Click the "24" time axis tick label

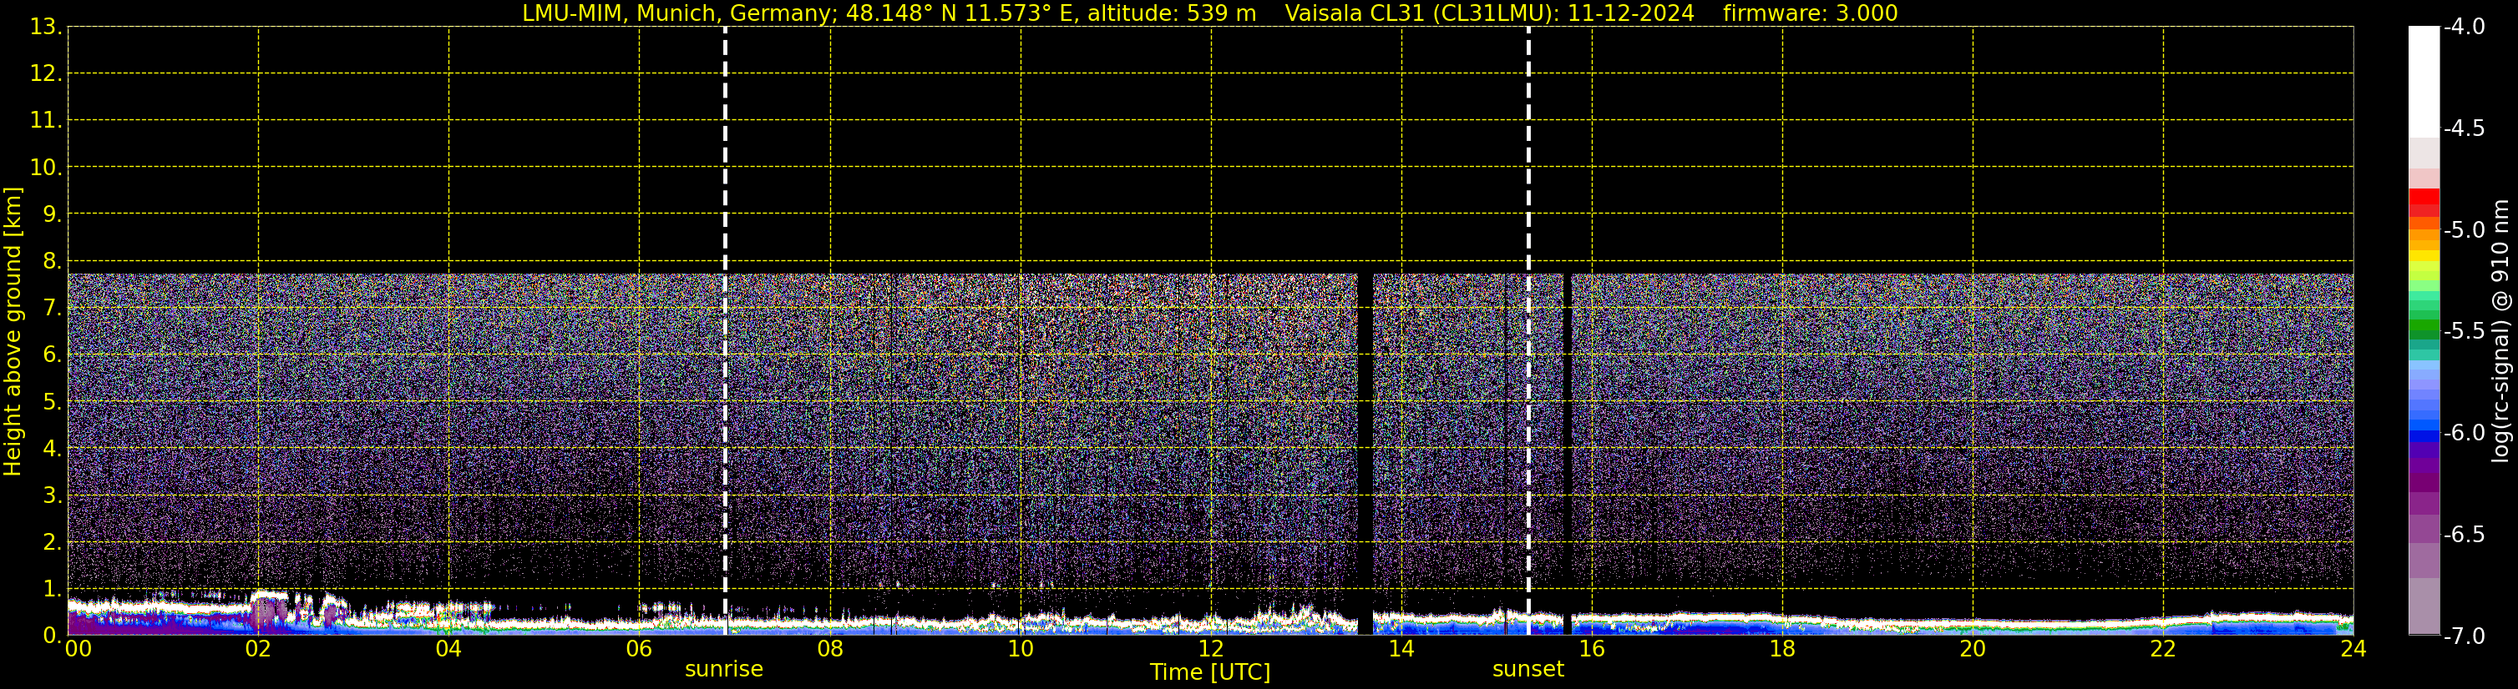[x=2353, y=649]
